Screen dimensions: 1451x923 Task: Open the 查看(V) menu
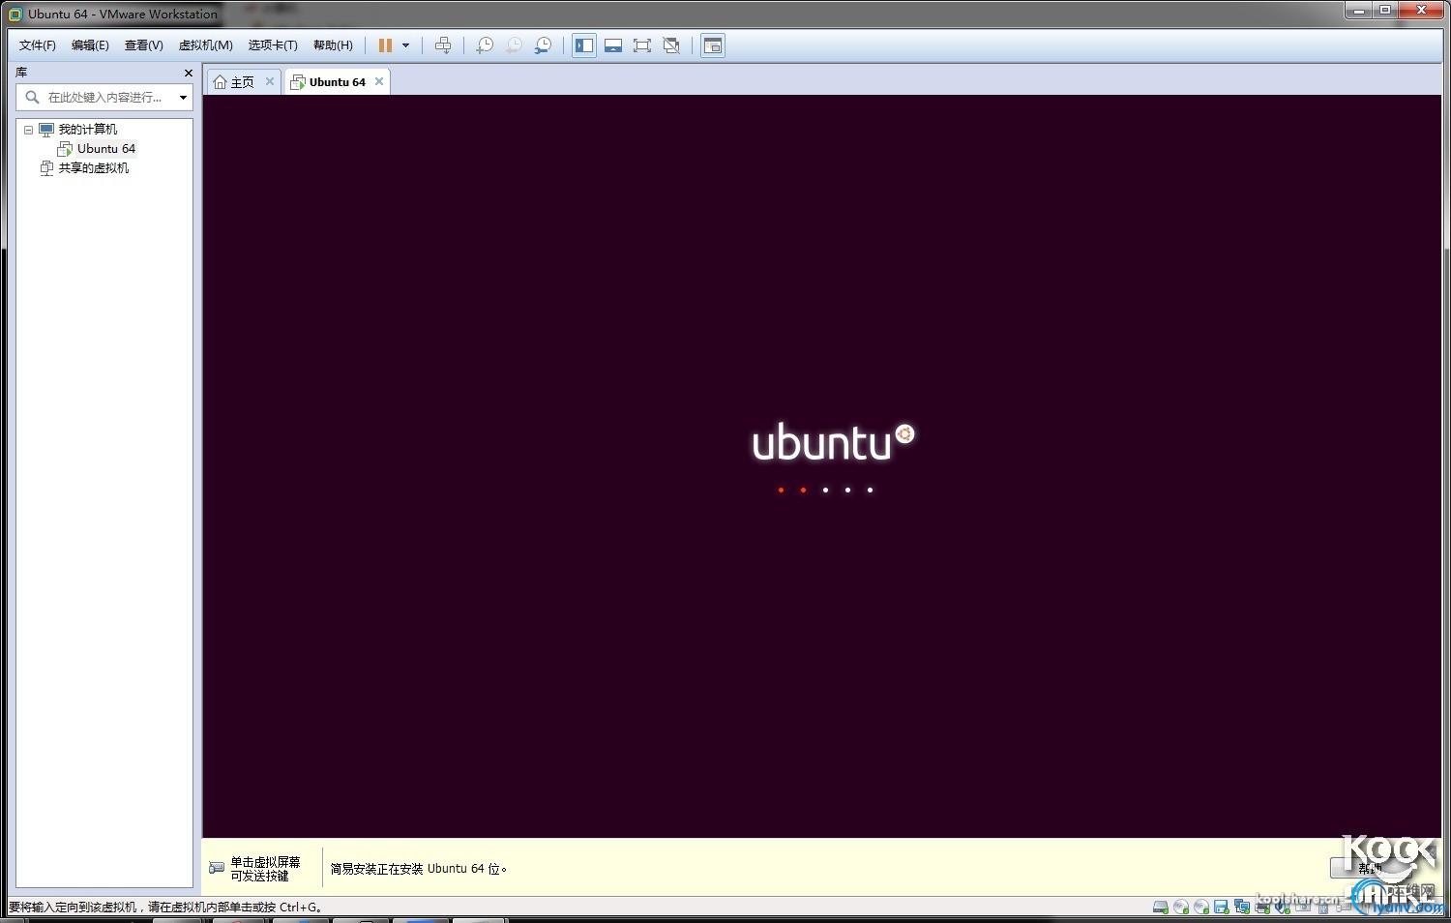pos(143,45)
